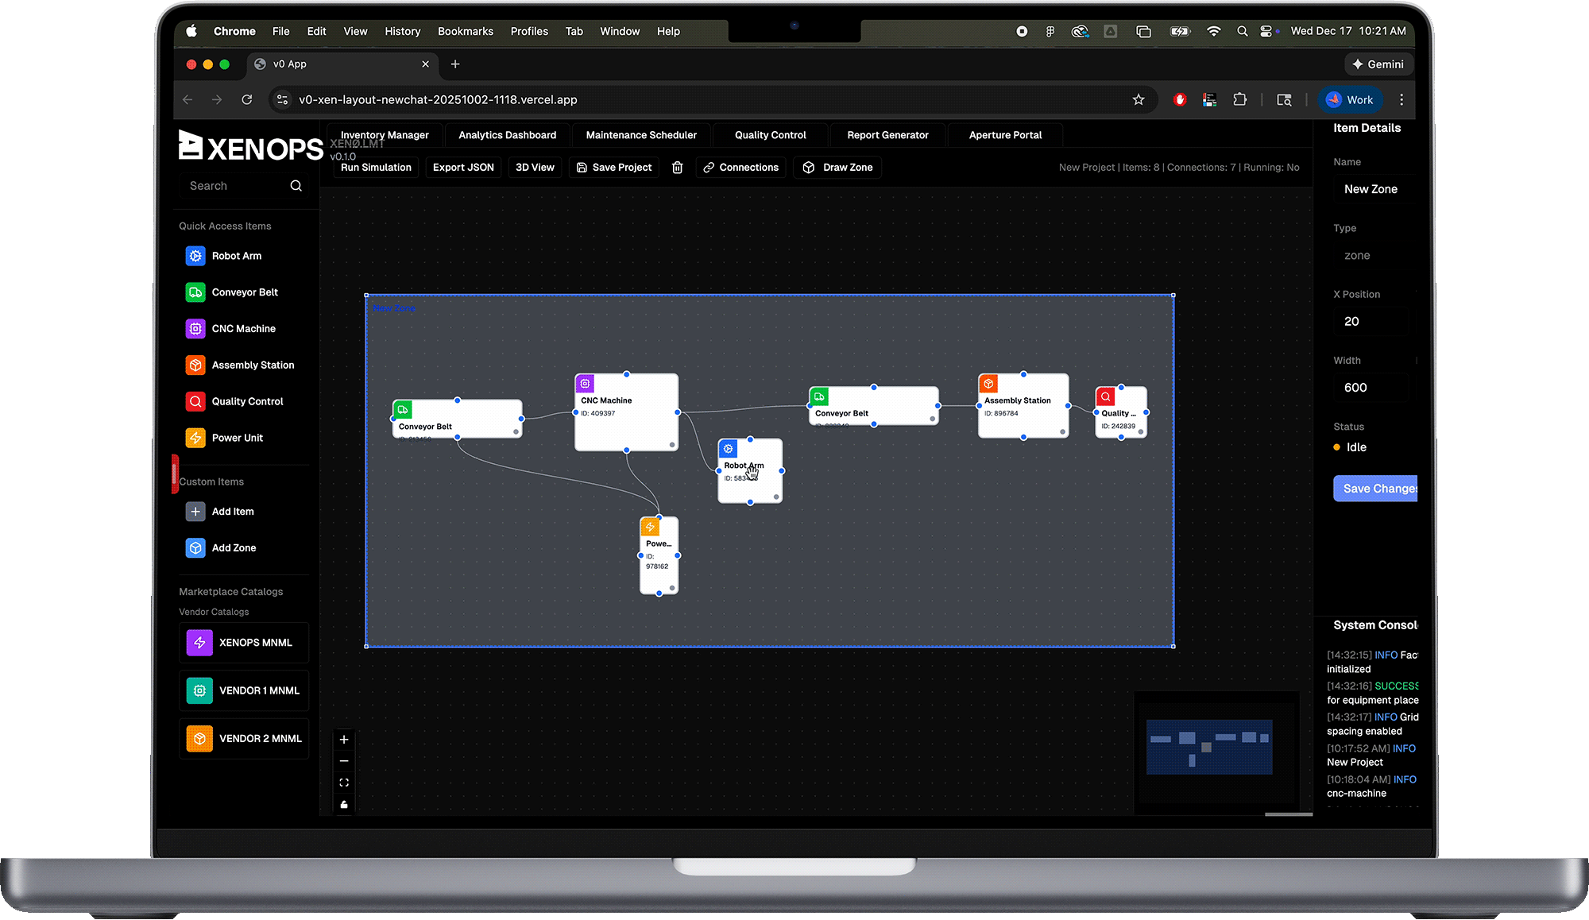Open the Bookmarks menu in menu bar

pos(465,32)
